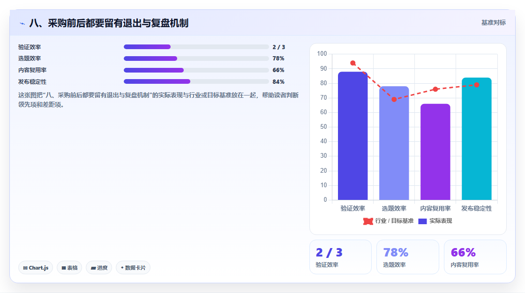Click the description paragraph starting 这张图把

pos(158,100)
